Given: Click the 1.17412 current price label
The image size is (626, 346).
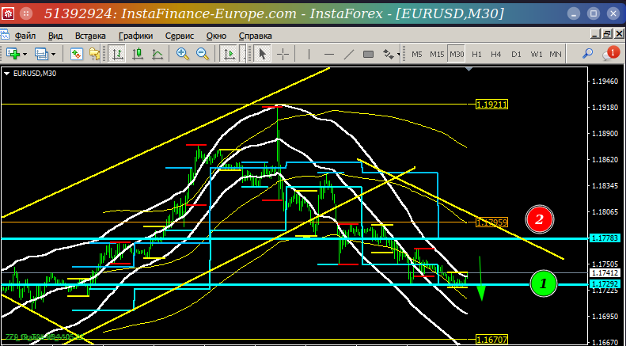Looking at the screenshot, I should tap(605, 273).
